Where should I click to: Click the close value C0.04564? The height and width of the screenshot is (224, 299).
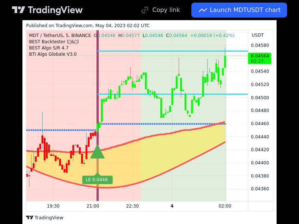176,35
